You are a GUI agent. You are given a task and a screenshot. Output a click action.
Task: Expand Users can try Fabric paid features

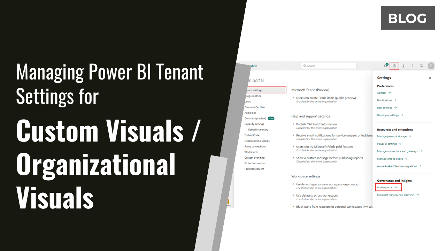pyautogui.click(x=293, y=146)
